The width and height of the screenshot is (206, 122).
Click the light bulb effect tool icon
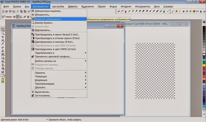point(180,11)
